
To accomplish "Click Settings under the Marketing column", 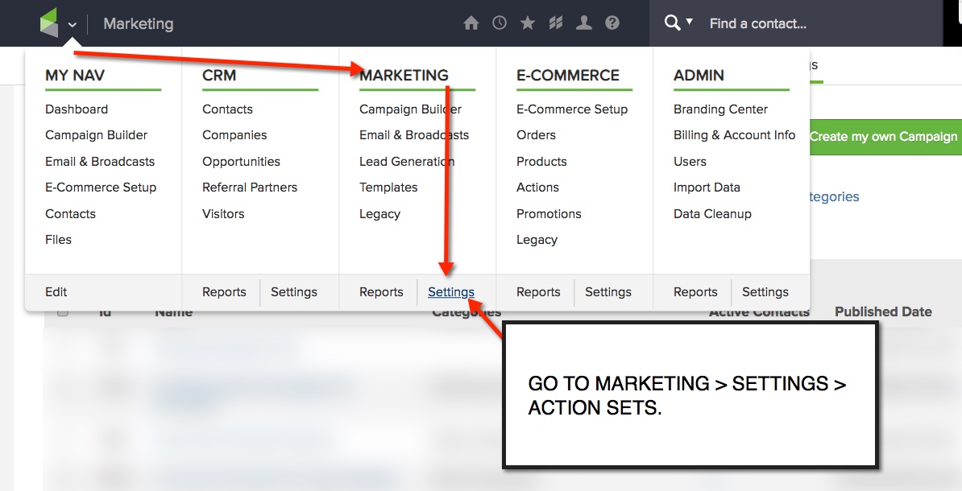I will pos(451,291).
